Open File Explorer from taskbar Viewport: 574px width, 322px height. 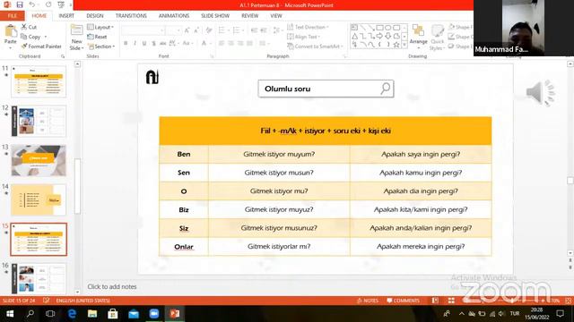coord(92,314)
